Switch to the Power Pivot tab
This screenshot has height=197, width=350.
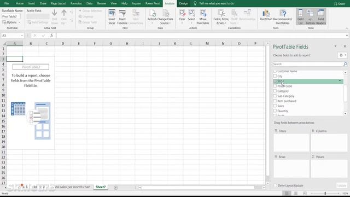coord(153,3)
